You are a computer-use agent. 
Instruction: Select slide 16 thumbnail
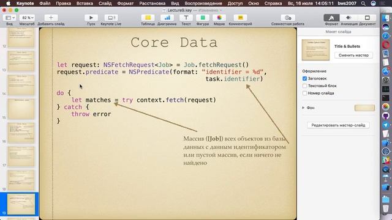click(21, 133)
